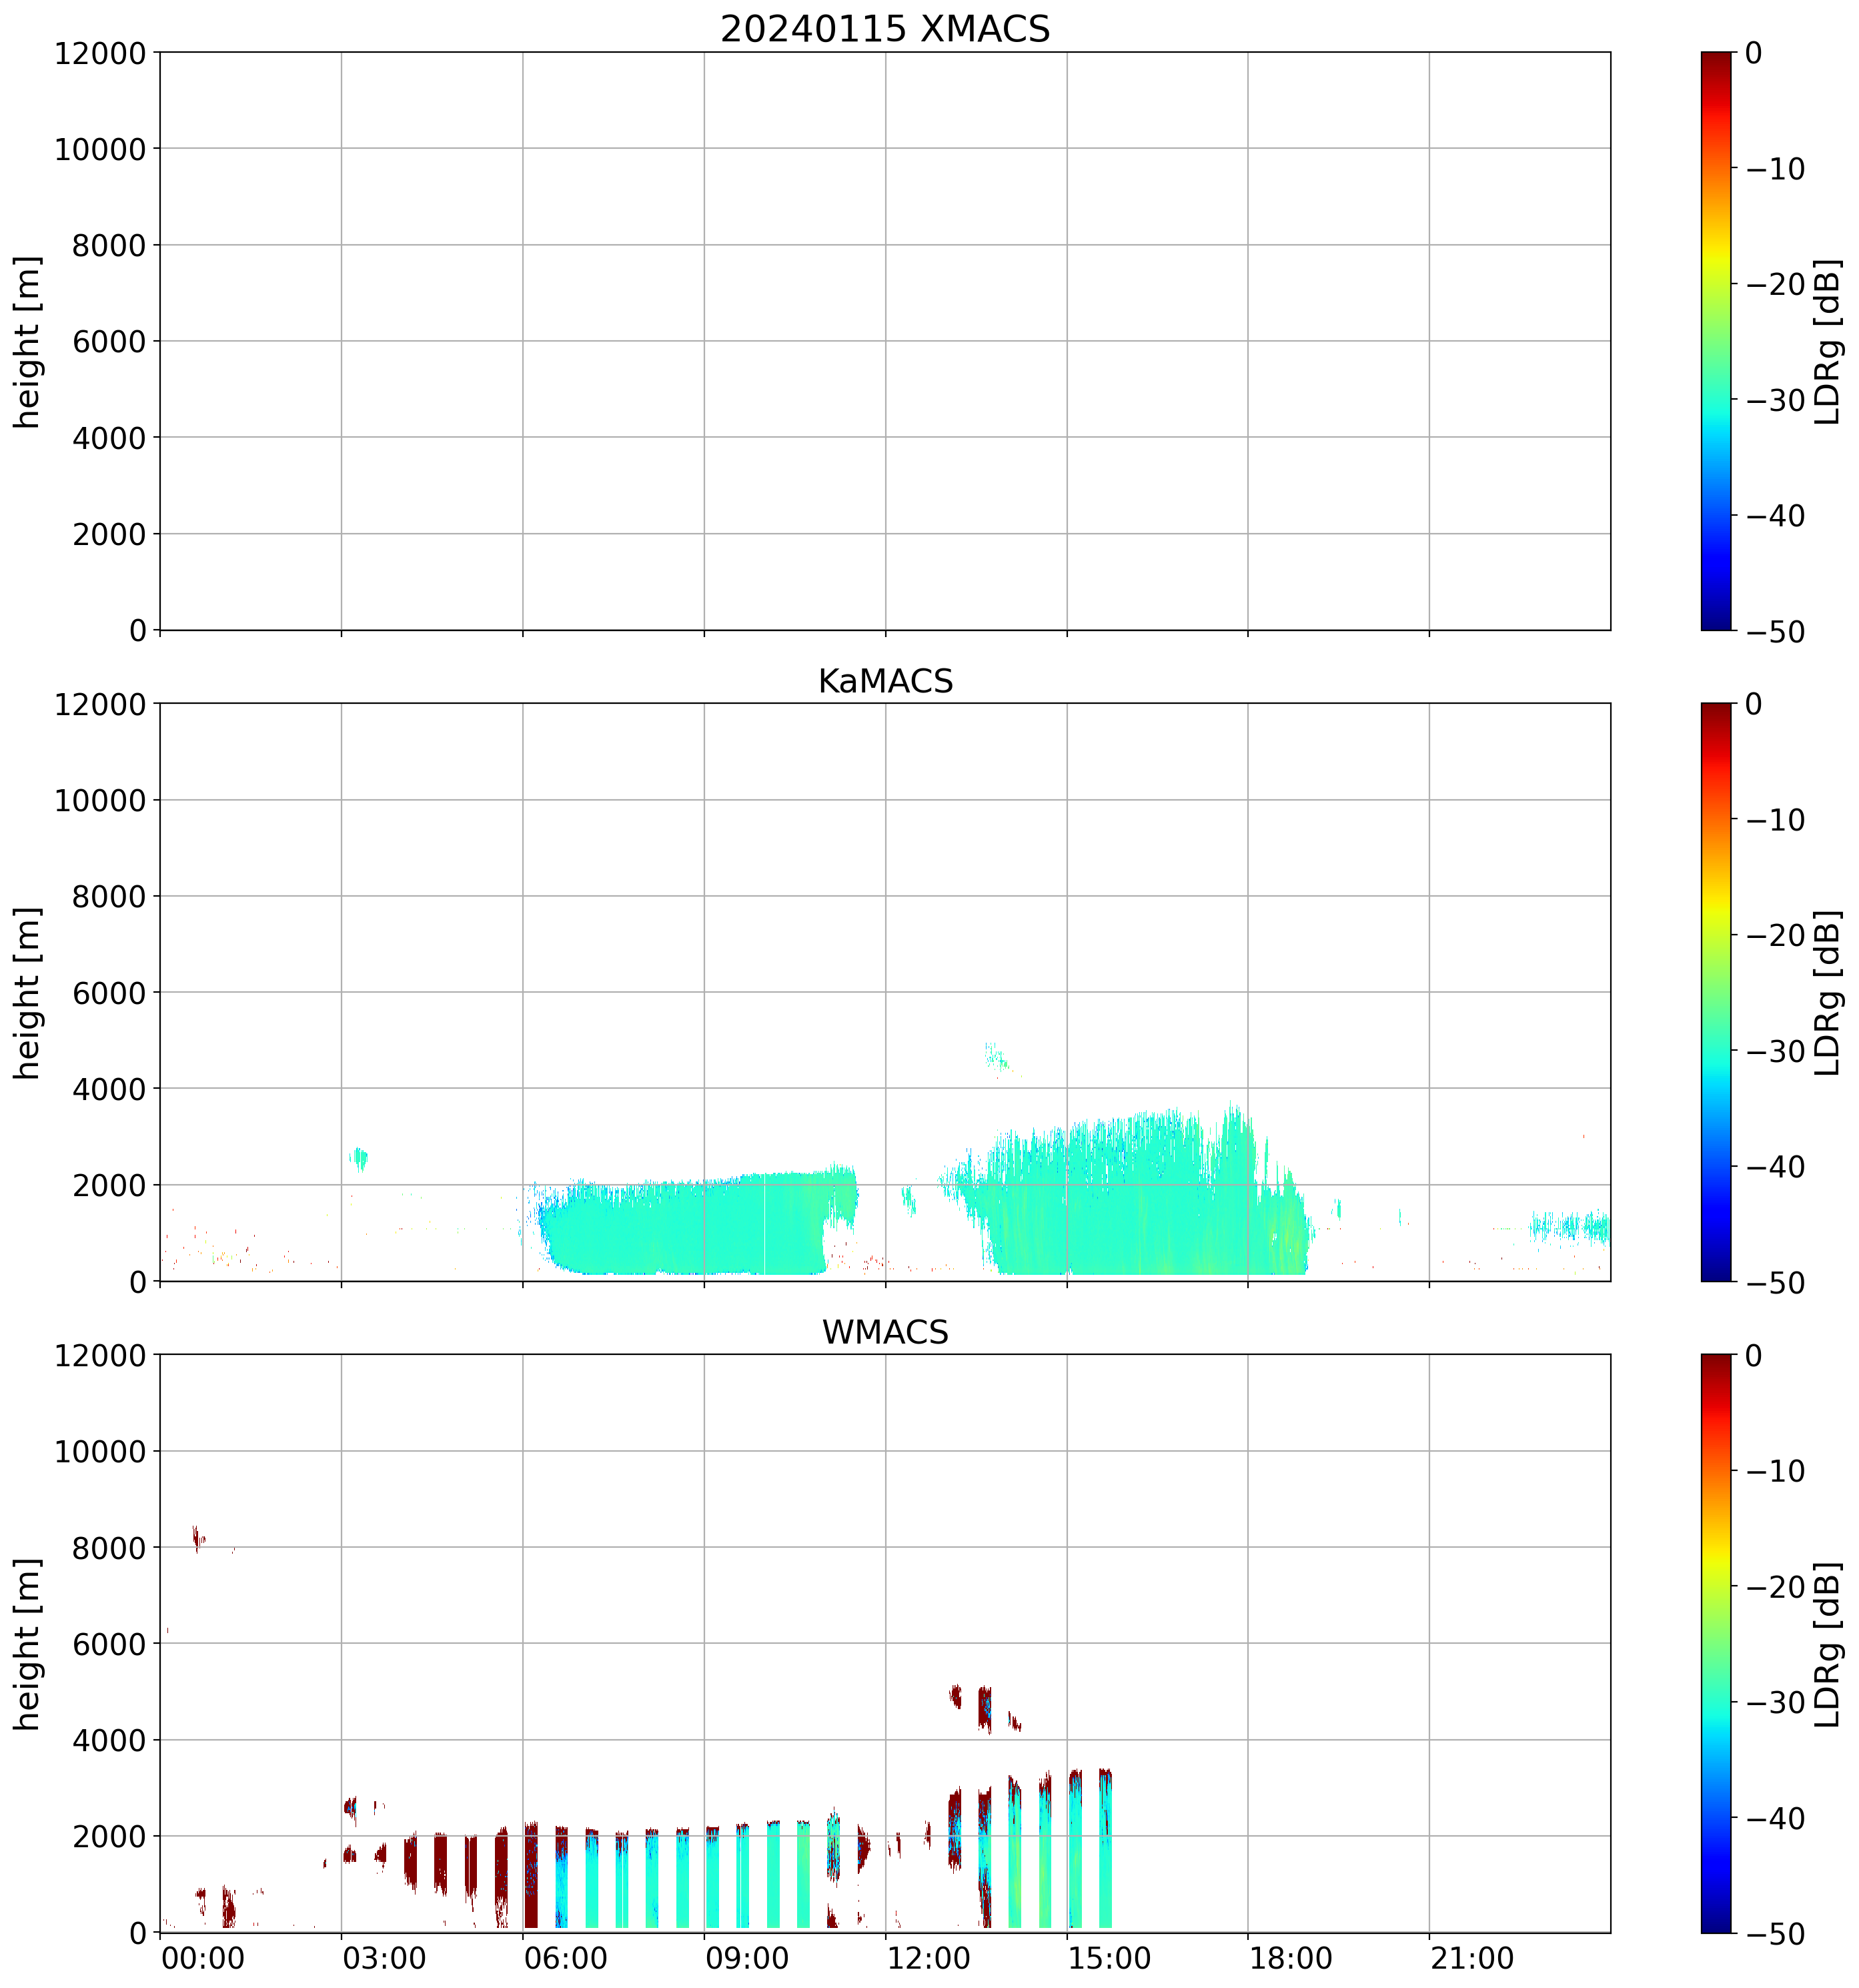Image resolution: width=1859 pixels, height=1988 pixels.
Task: Click the 06:00 time axis label
Action: [566, 1957]
